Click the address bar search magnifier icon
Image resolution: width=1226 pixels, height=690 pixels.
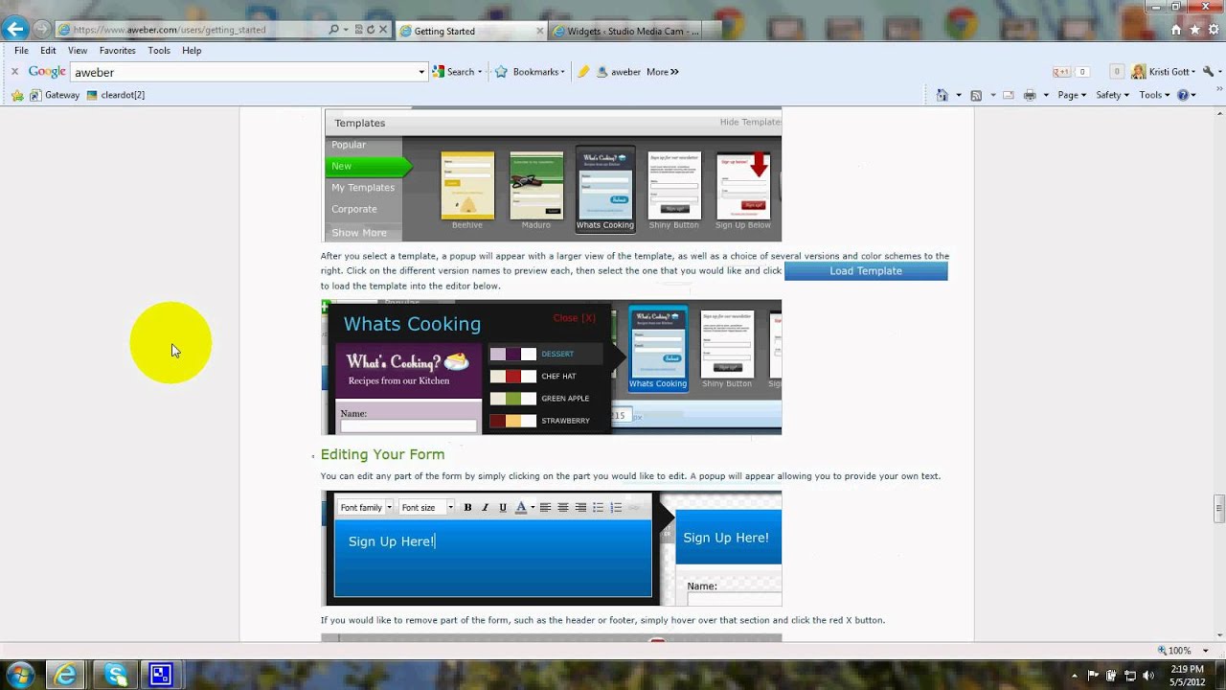[333, 30]
